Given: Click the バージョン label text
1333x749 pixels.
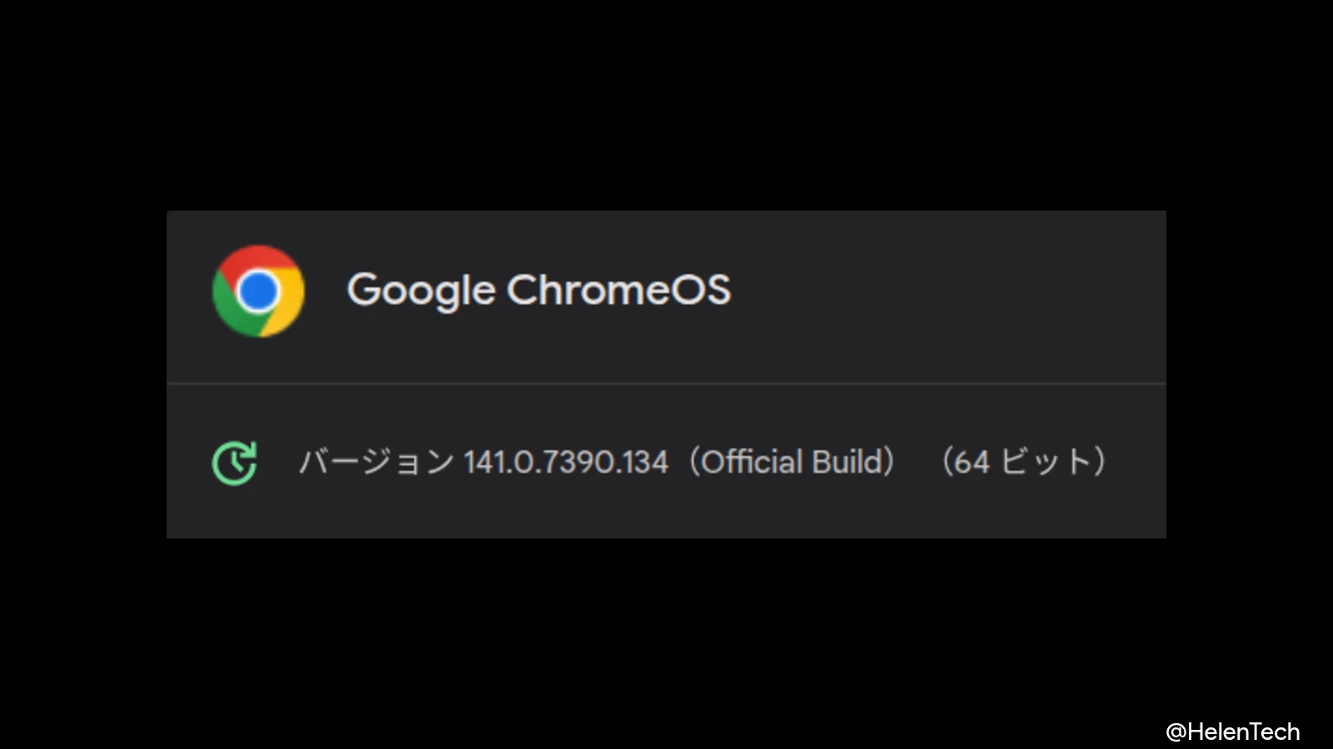Looking at the screenshot, I should coord(374,463).
